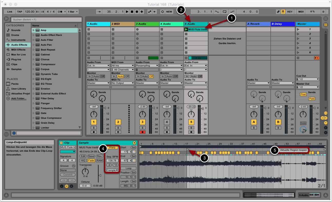The height and width of the screenshot is (202, 332).
Task: Launch the MUS Flute clip play icon
Action: [x=186, y=30]
